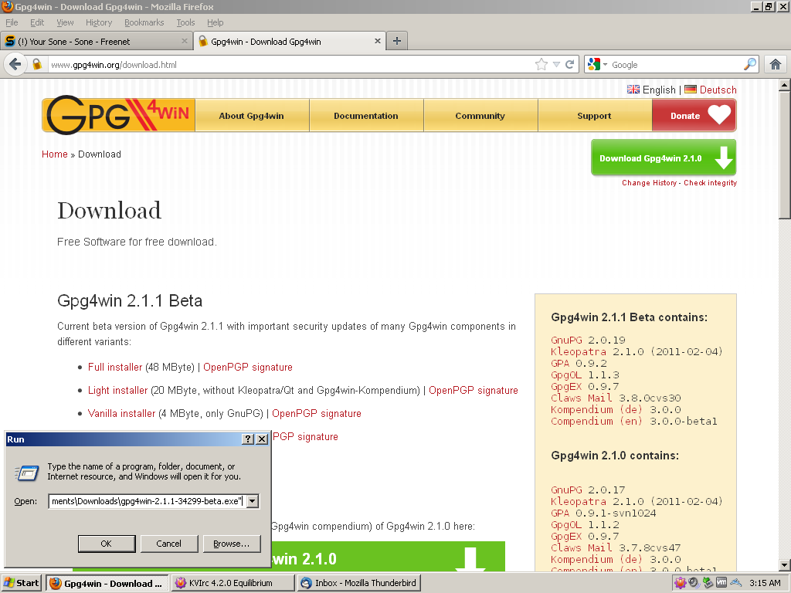791x593 pixels.
Task: Open the URL history dropdown arrow
Action: click(556, 65)
